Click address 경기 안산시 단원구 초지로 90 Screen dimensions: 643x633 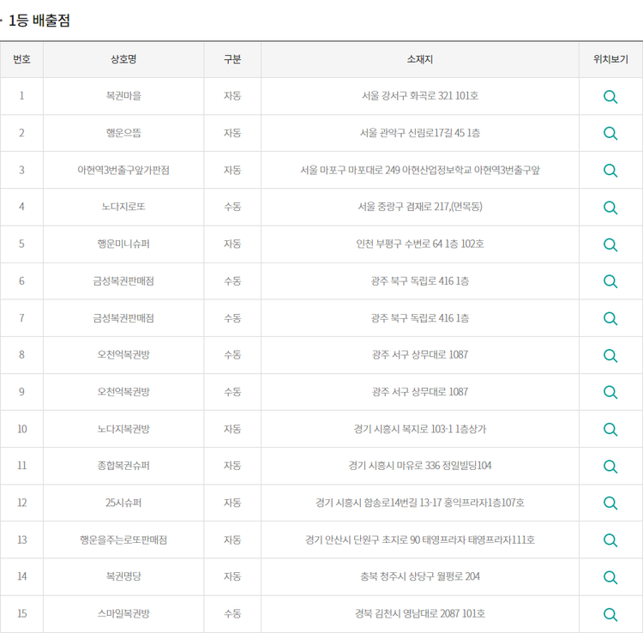(x=363, y=540)
